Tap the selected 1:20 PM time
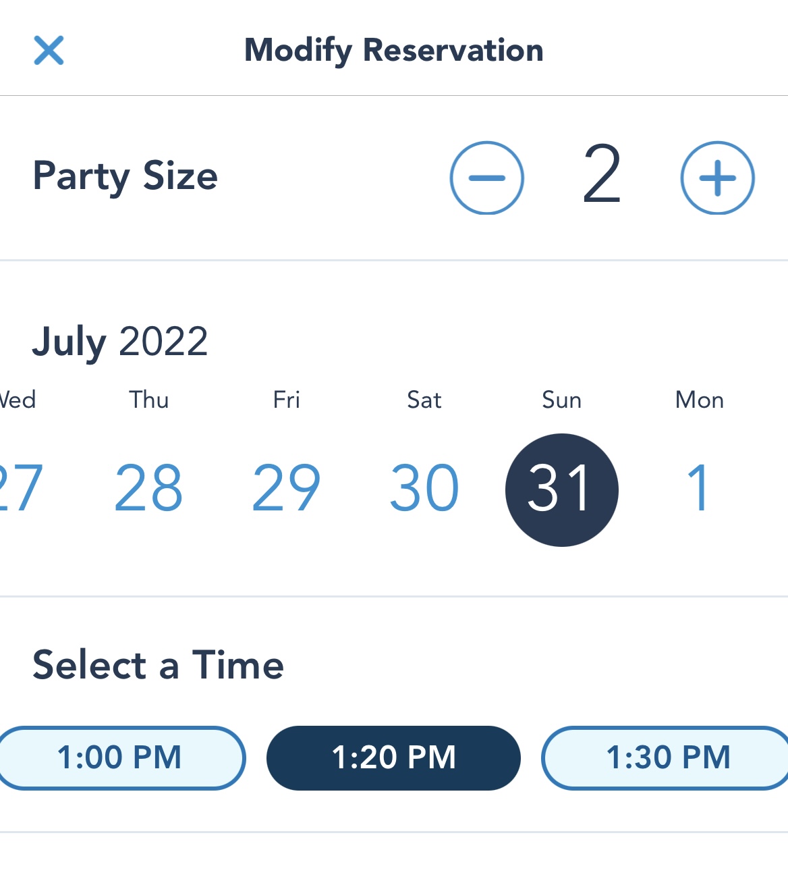The height and width of the screenshot is (877, 788). (x=393, y=758)
